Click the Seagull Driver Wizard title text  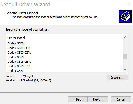tap(25, 5)
